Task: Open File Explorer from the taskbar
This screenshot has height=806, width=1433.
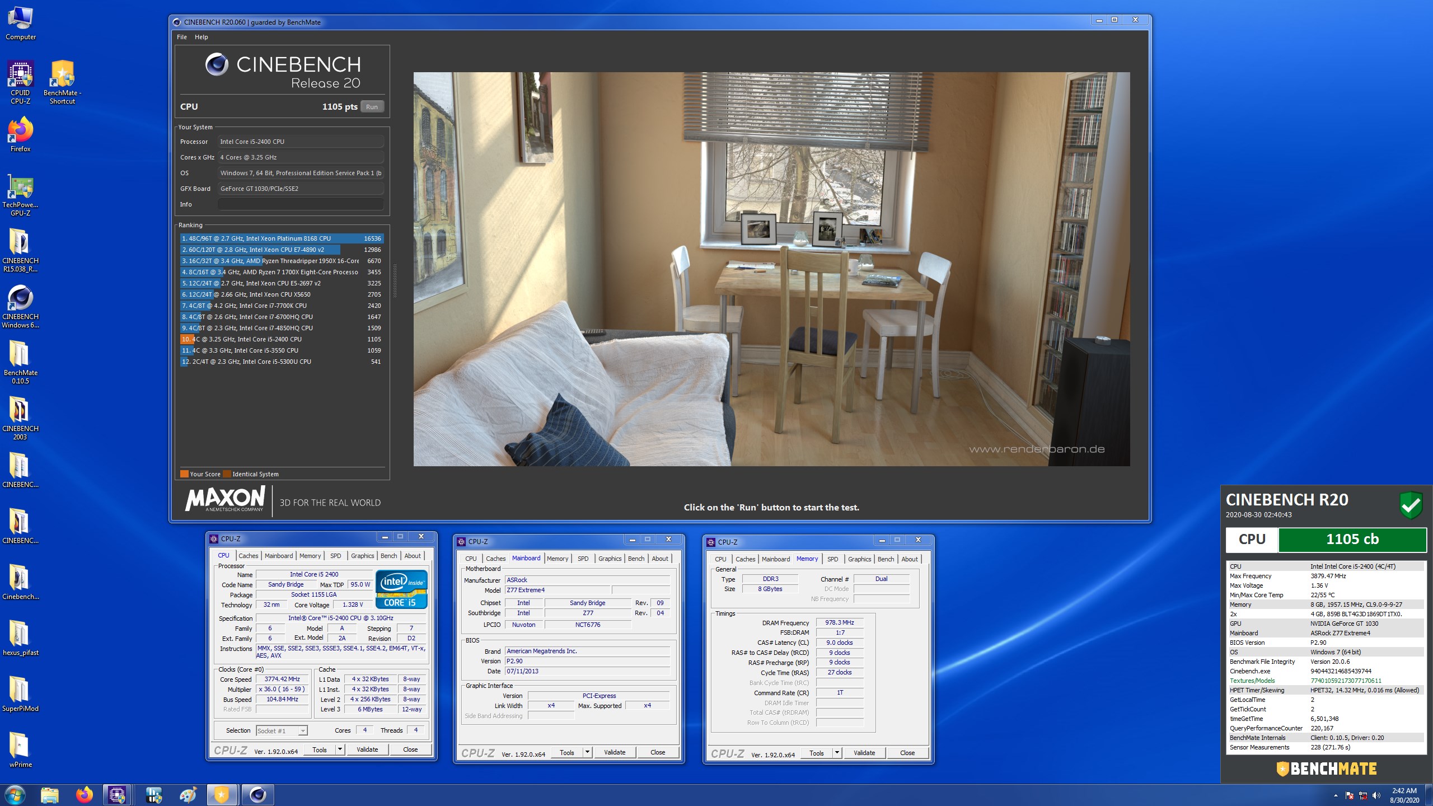Action: tap(50, 795)
